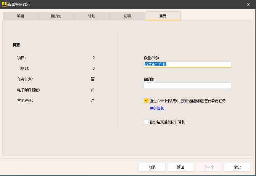Switch to the 目的地 tab
Image resolution: width=256 pixels, height=176 pixels.
pos(56,16)
